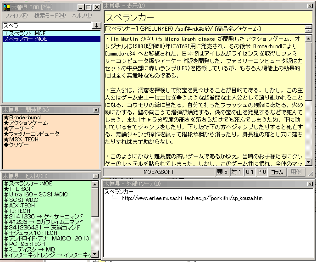
Task: Click article text scroll down arrow
Action: tap(309, 162)
